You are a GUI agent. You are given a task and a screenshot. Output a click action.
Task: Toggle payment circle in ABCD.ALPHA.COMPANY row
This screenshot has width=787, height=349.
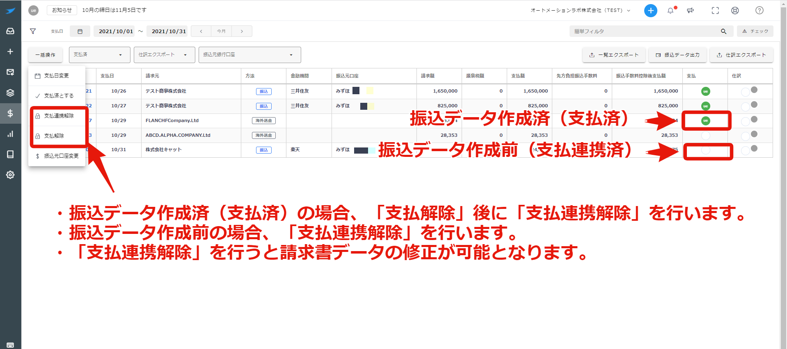click(x=705, y=135)
